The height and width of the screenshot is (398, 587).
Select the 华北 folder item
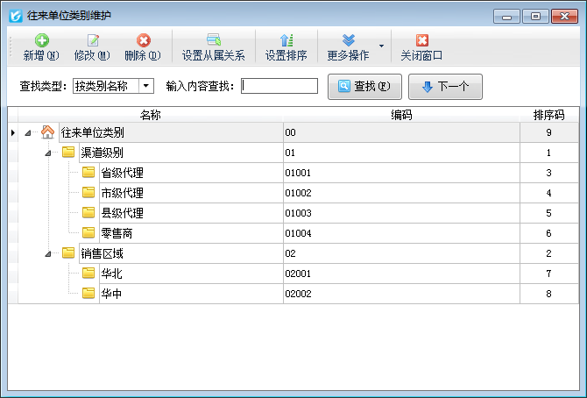[111, 274]
